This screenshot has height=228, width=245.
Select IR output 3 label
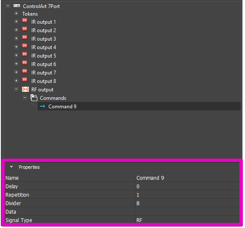tap(43, 39)
